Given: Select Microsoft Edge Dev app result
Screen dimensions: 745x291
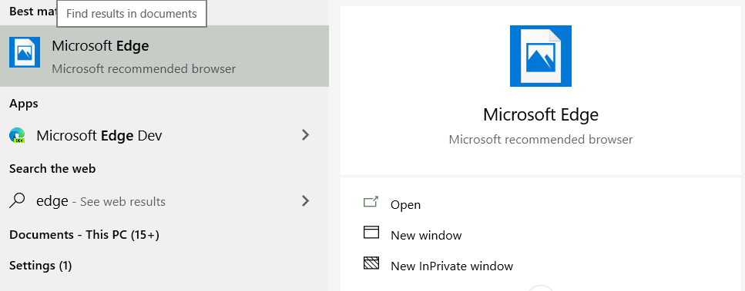Looking at the screenshot, I should pyautogui.click(x=164, y=136).
